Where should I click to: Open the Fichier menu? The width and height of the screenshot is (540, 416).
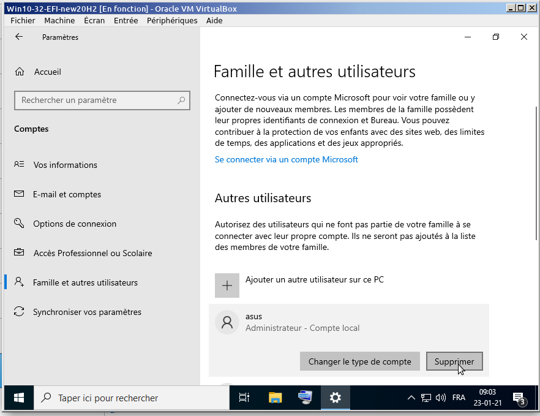(x=23, y=20)
